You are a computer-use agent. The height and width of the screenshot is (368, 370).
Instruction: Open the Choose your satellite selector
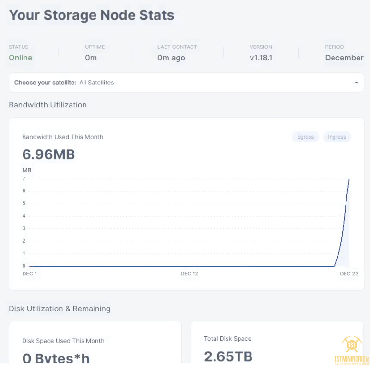click(x=186, y=83)
